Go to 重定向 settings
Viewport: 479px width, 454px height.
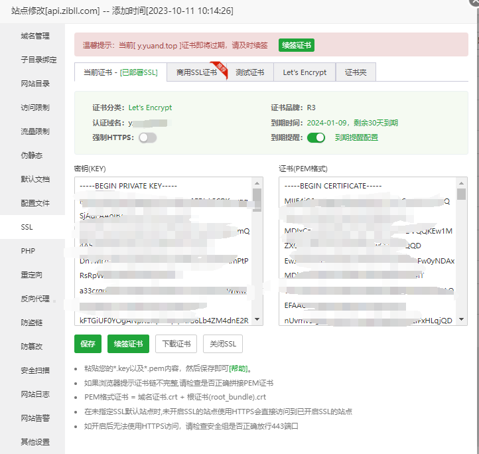[31, 275]
